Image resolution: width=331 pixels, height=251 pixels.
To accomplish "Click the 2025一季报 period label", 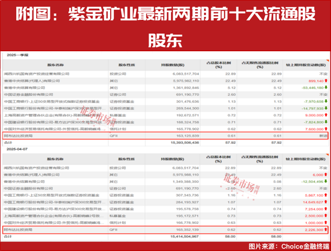I will point(17,55).
